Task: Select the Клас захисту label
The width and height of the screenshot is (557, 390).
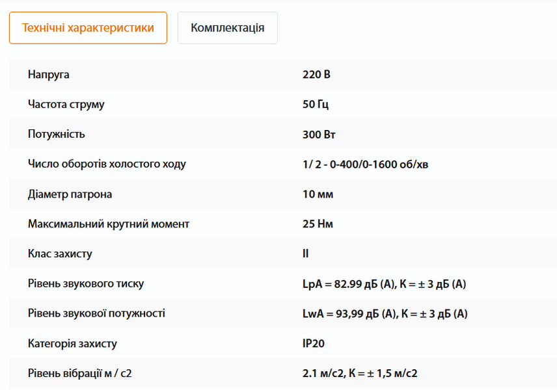Action: (60, 253)
